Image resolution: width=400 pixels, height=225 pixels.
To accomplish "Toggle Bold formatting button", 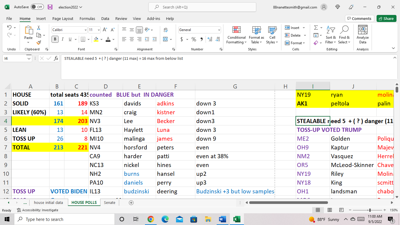I will (55, 39).
